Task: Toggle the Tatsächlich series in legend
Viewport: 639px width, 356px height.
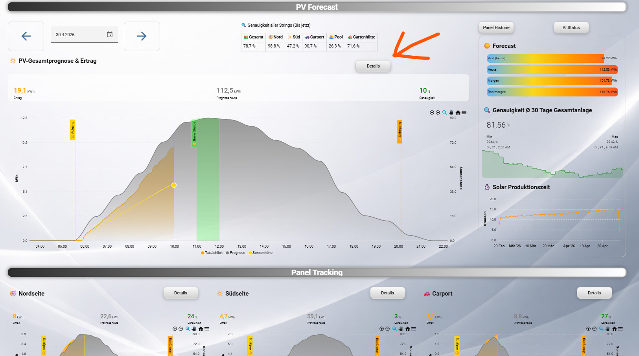Action: point(212,253)
